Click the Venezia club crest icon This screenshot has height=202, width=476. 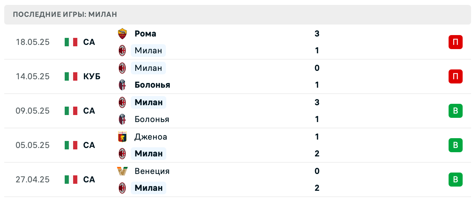[x=122, y=171]
